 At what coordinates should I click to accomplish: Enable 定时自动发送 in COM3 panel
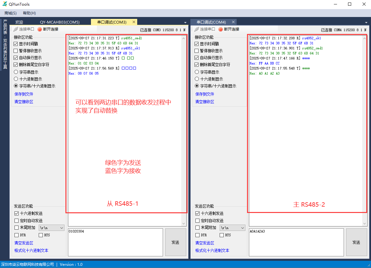pos(17,221)
